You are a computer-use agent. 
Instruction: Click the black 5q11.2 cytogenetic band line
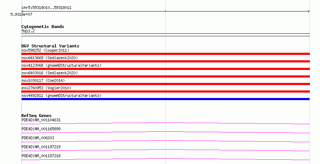[x=165, y=35]
